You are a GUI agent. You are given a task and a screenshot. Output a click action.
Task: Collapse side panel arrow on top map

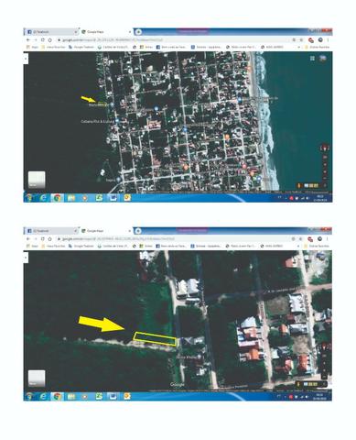pyautogui.click(x=26, y=58)
